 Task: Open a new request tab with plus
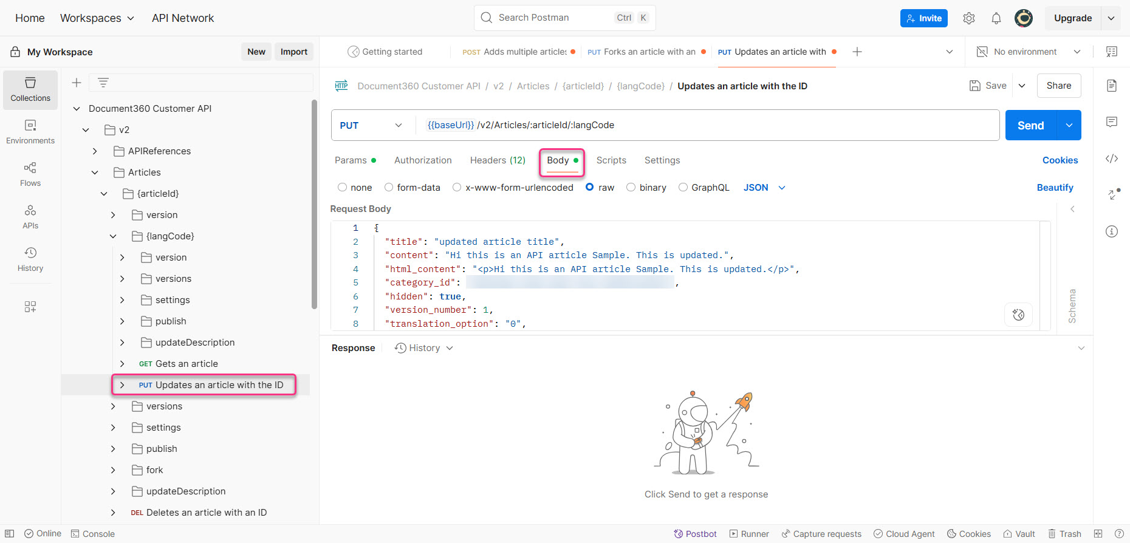tap(857, 52)
